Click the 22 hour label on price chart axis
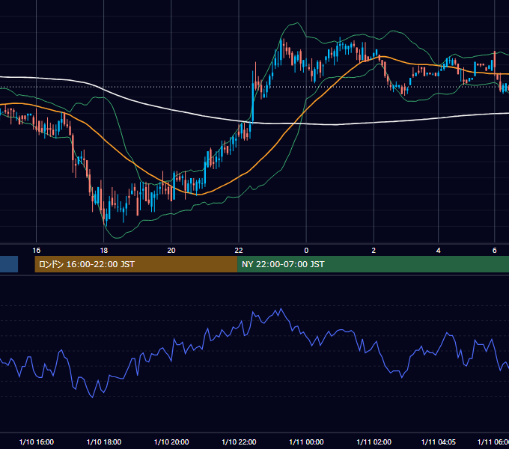The width and height of the screenshot is (509, 449). tap(239, 251)
